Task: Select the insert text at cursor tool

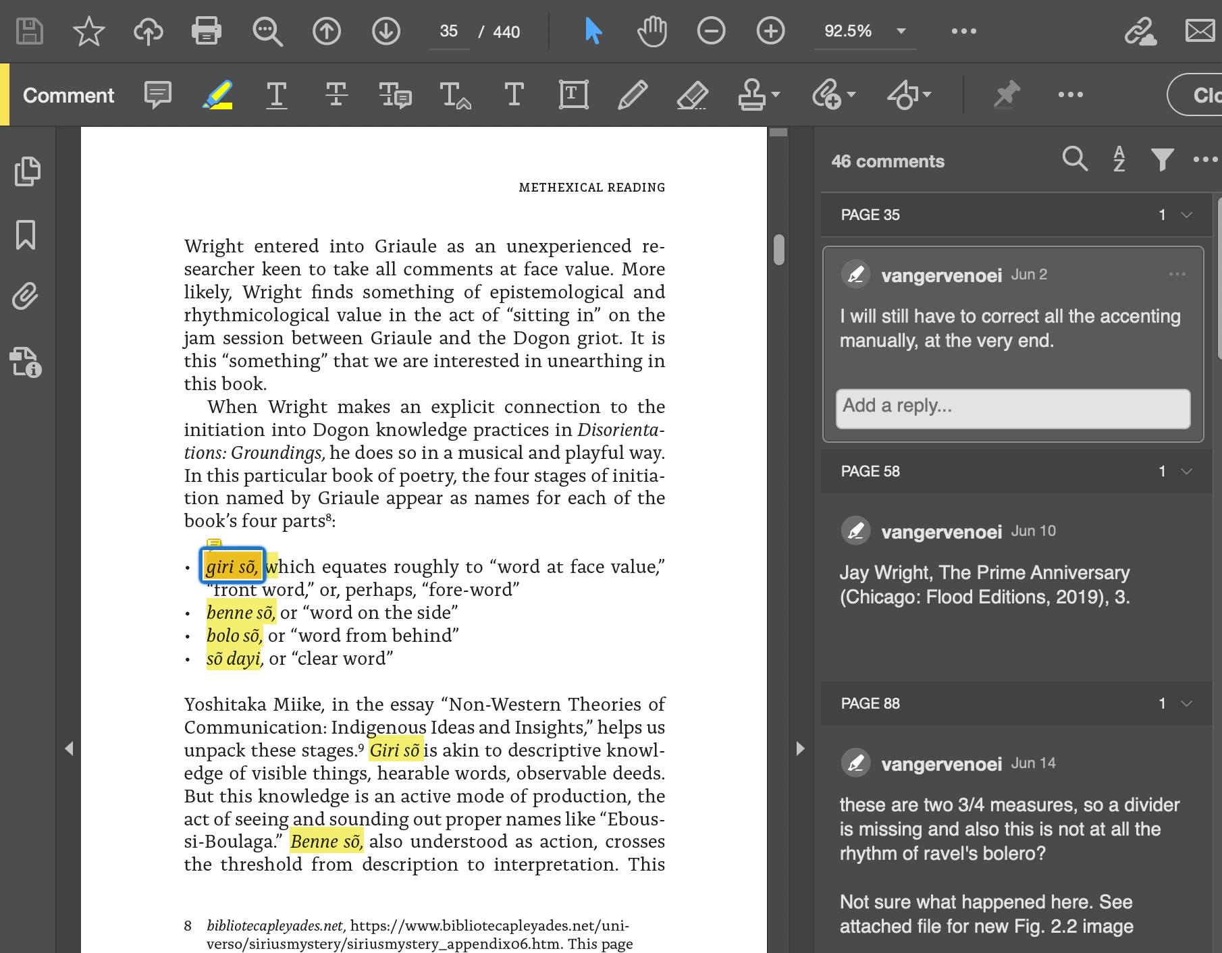Action: (x=455, y=95)
